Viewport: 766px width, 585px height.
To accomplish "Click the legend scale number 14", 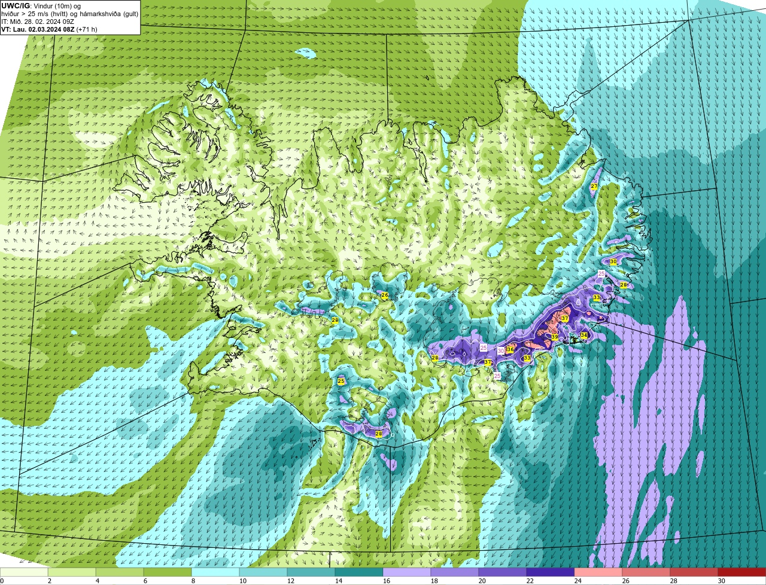I will pos(338,581).
